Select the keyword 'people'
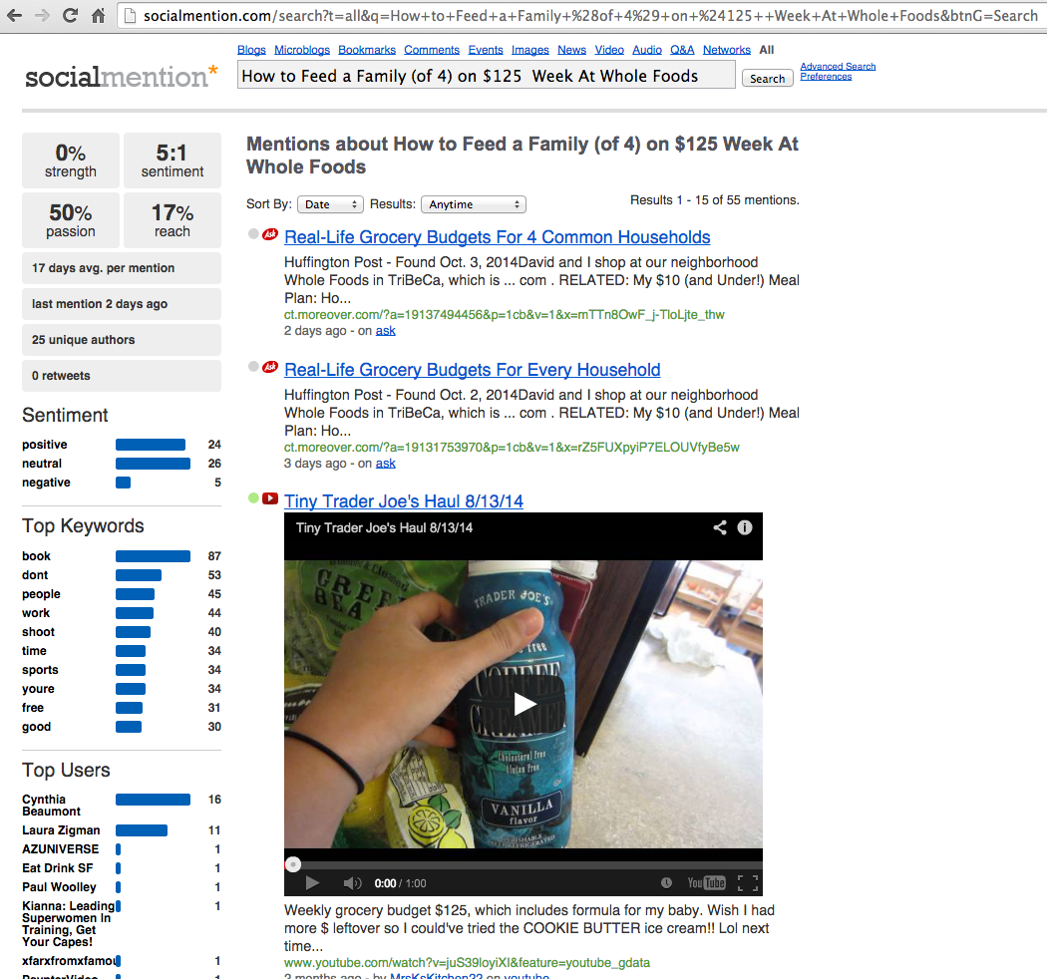The width and height of the screenshot is (1047, 979). pos(41,594)
